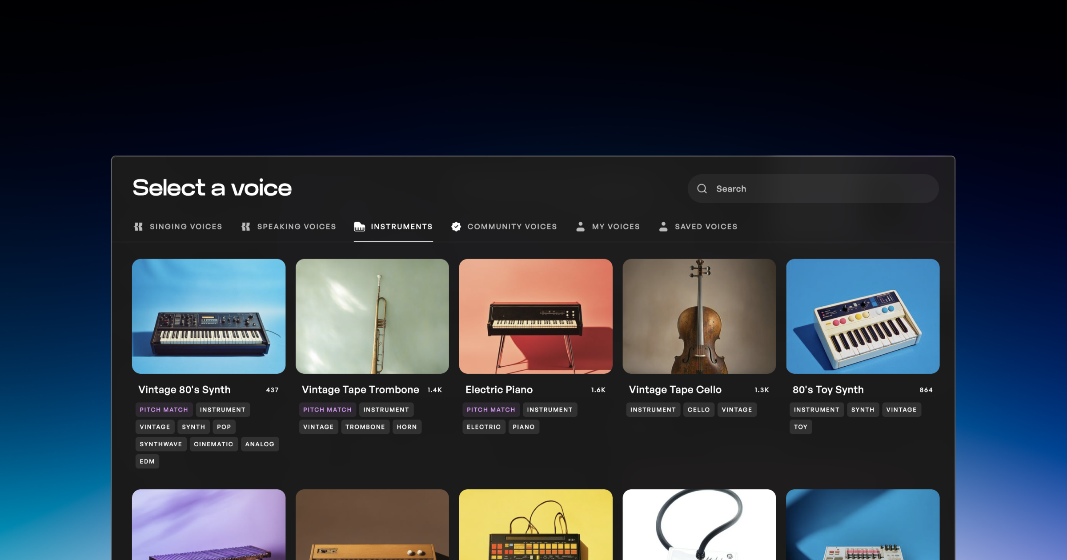Click the Pitch Match tag under Electric Piano

[x=491, y=410]
